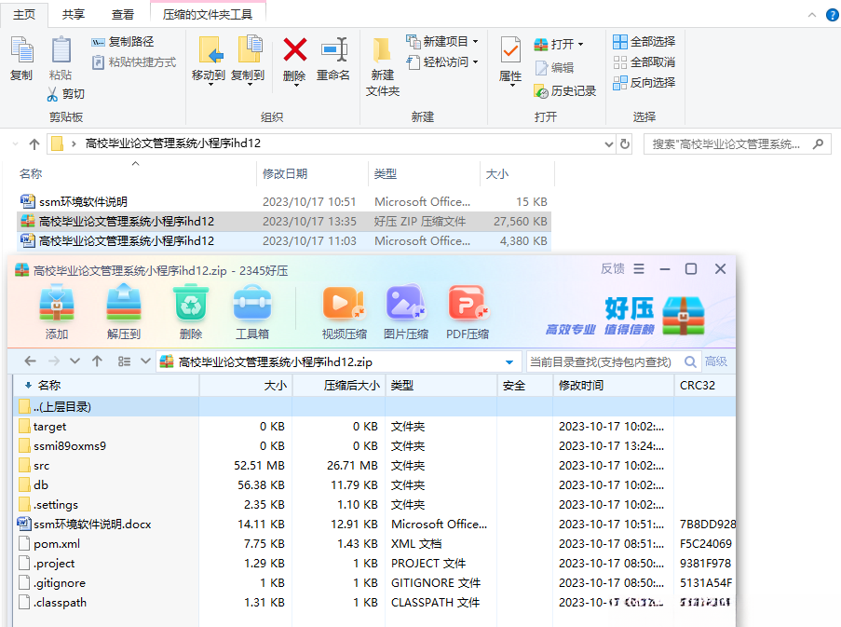Select ssm环境软件说明 file in Explorer
The height and width of the screenshot is (627, 841).
pos(284,201)
